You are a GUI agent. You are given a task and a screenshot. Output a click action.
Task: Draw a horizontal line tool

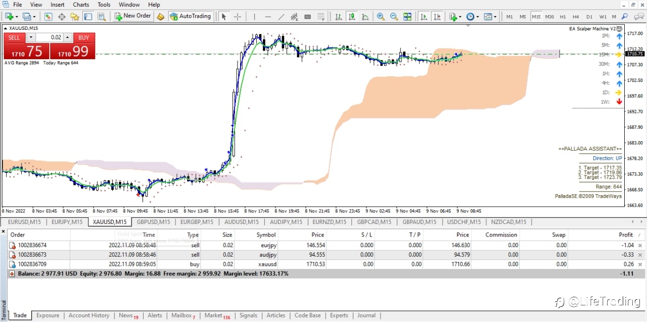268,16
